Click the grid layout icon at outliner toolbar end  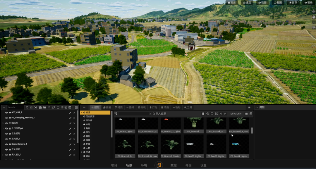[x=76, y=107]
